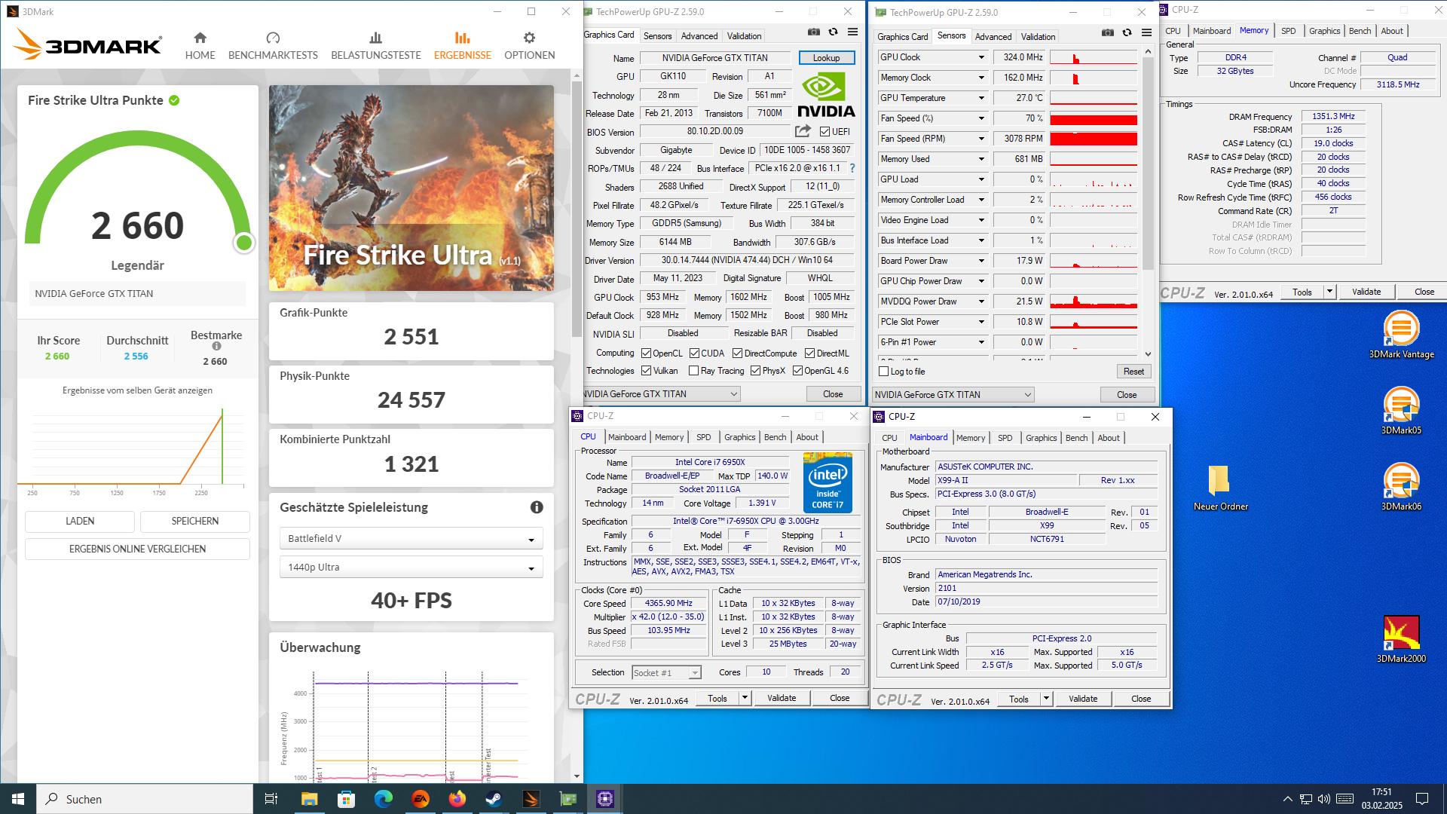
Task: Open Tools dropdown arrow in top-right CPU-Z
Action: 1329,292
